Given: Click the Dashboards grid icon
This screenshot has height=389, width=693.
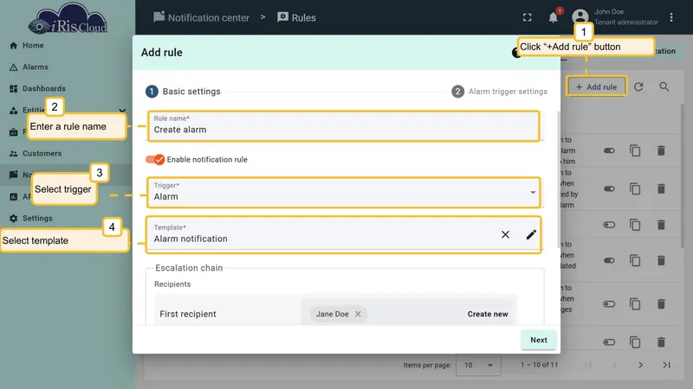Looking at the screenshot, I should click(x=13, y=89).
